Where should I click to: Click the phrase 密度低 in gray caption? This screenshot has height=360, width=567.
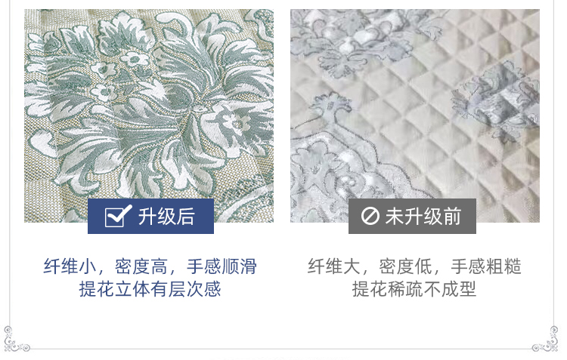click(x=405, y=266)
